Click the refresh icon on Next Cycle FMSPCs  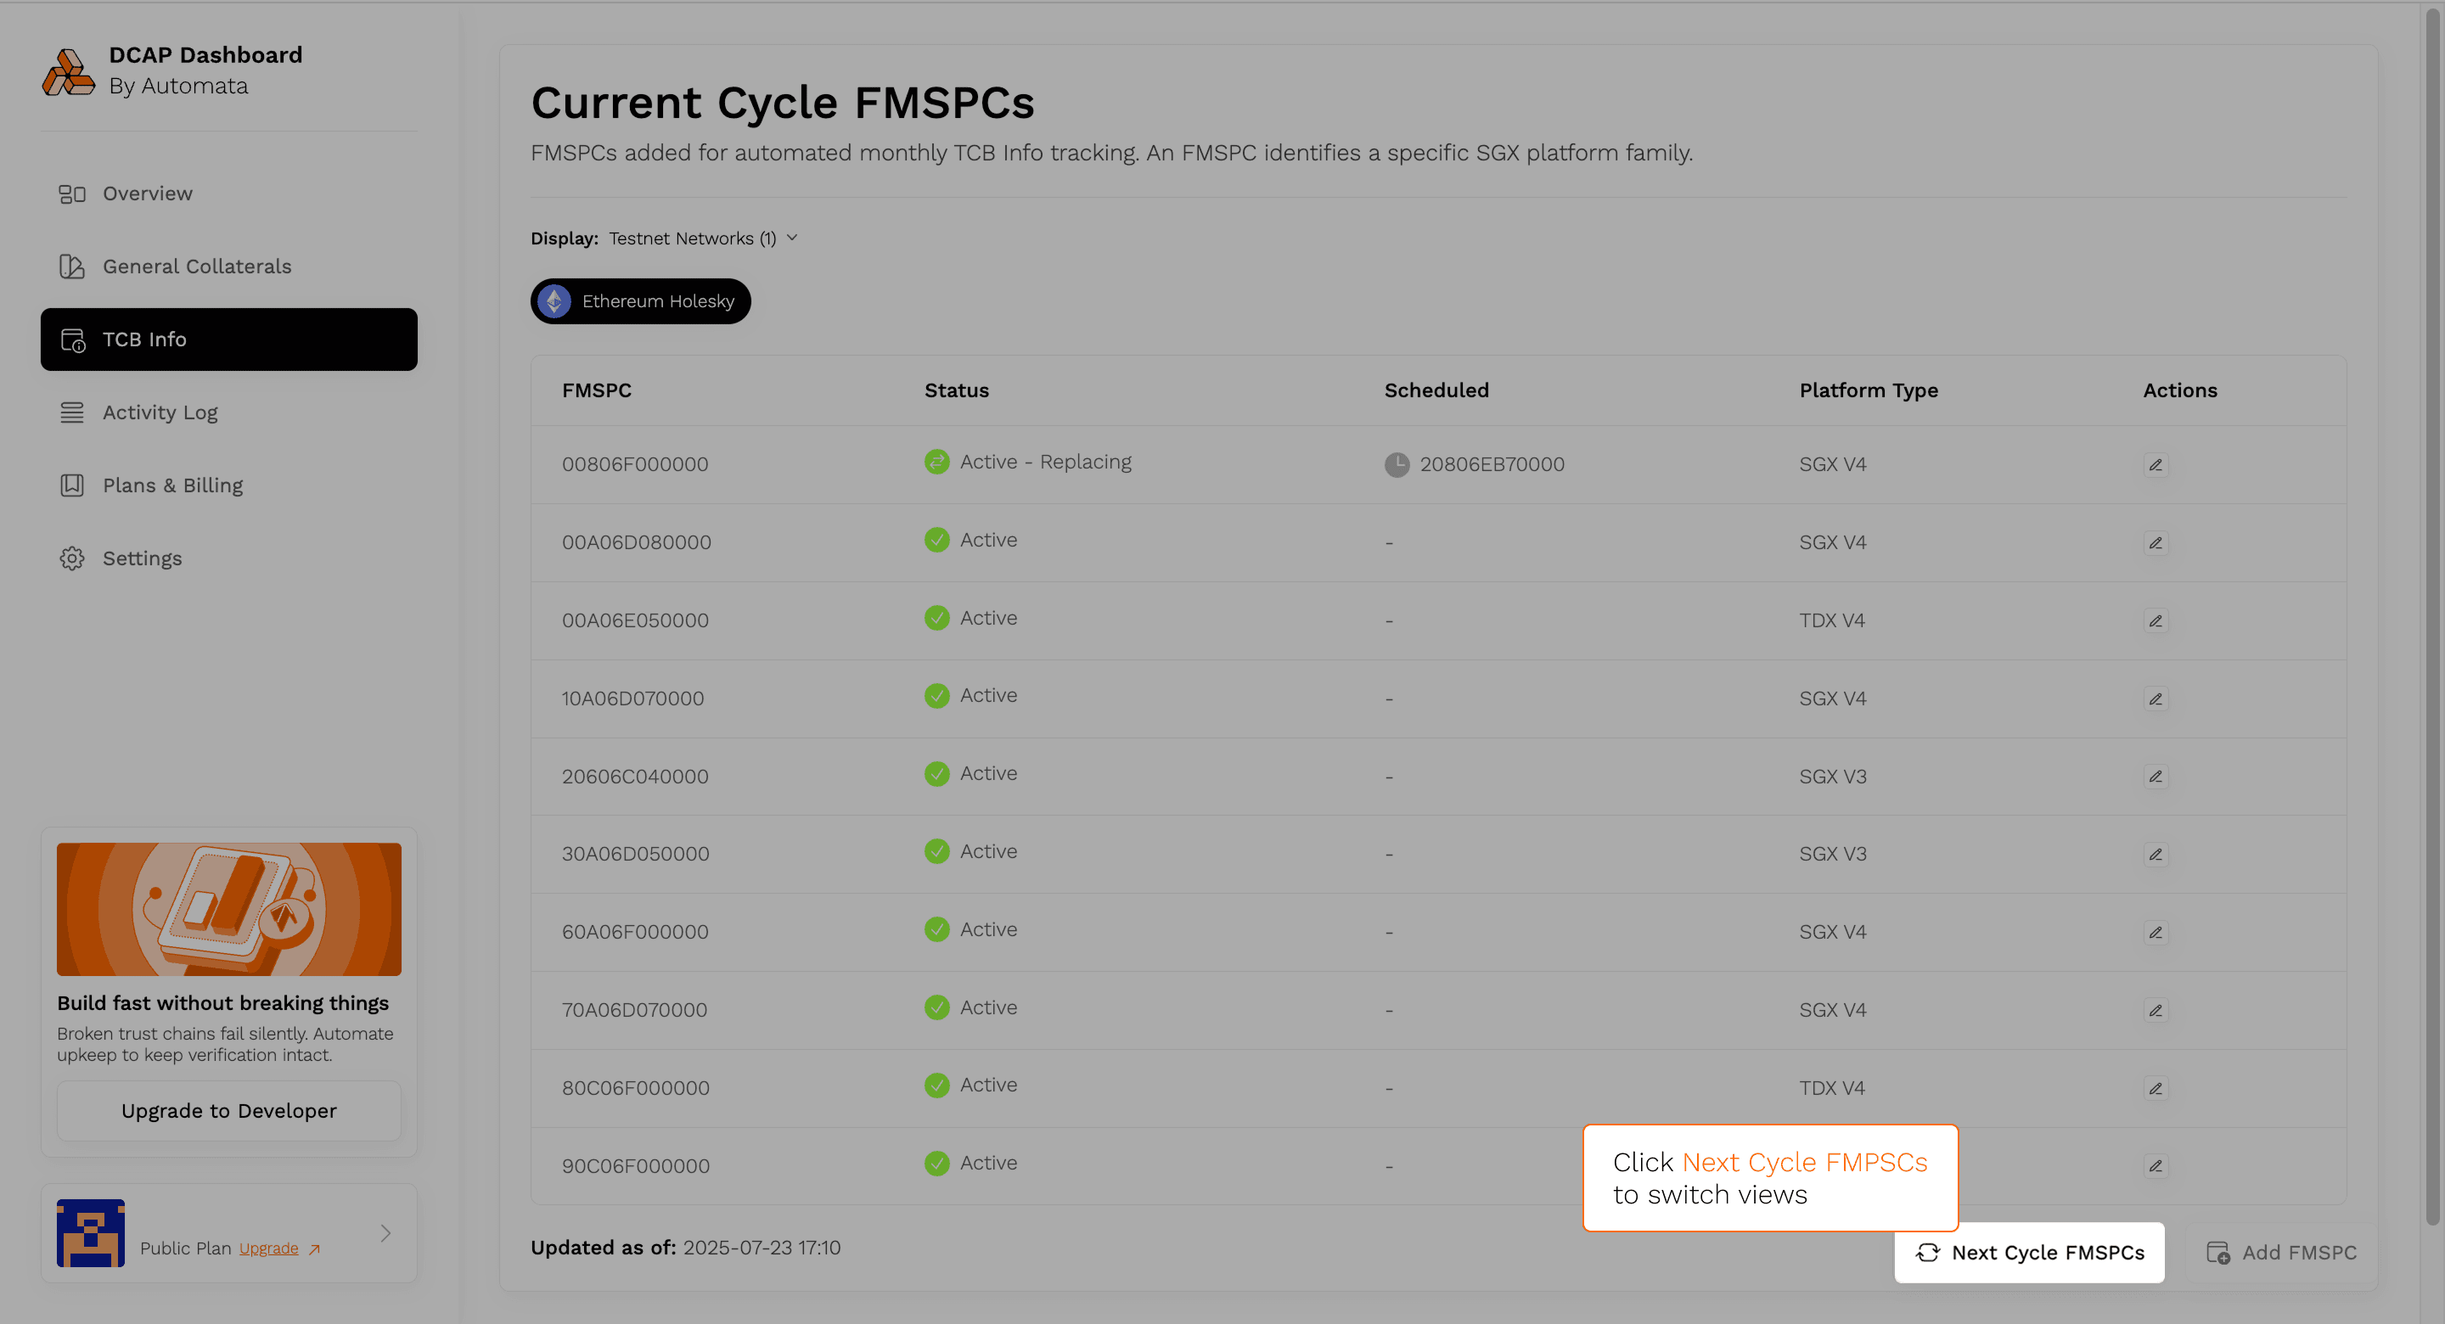point(1928,1253)
